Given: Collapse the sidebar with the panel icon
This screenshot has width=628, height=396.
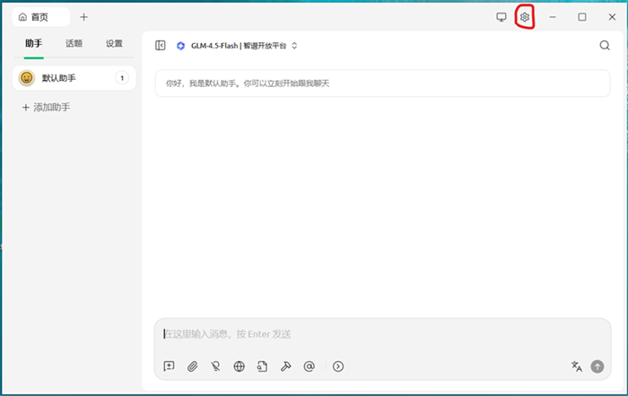Looking at the screenshot, I should 161,46.
